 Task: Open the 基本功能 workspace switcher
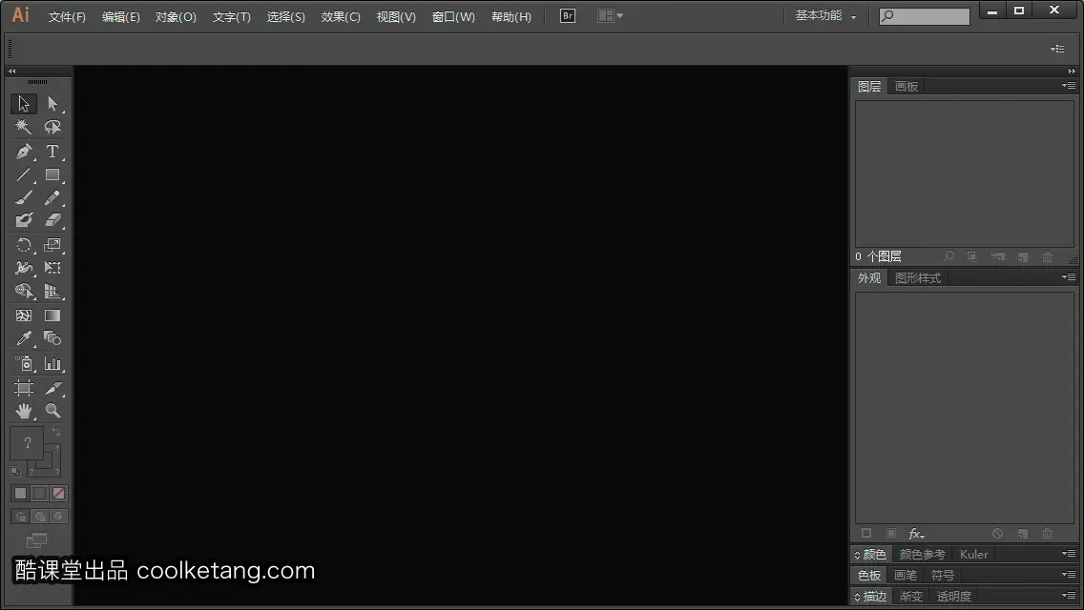(825, 16)
